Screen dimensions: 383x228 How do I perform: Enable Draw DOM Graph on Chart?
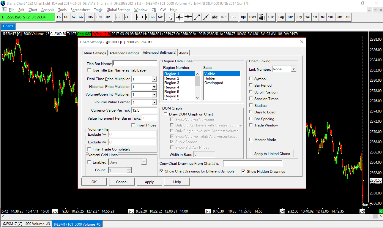166,114
